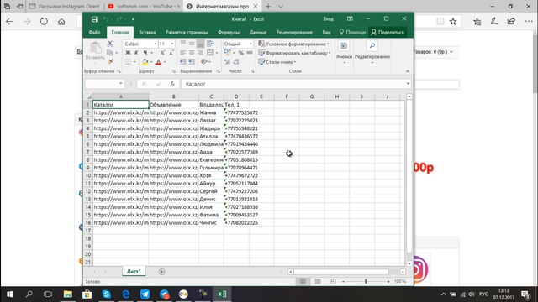Screen dimensions: 538x302
Task: Click the Increase Indent icon
Action: tap(192, 61)
